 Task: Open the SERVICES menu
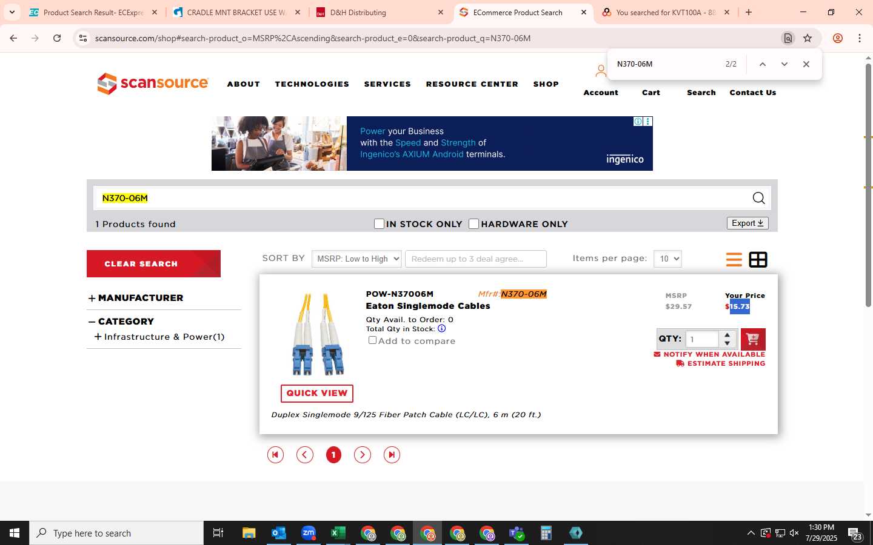pyautogui.click(x=387, y=84)
